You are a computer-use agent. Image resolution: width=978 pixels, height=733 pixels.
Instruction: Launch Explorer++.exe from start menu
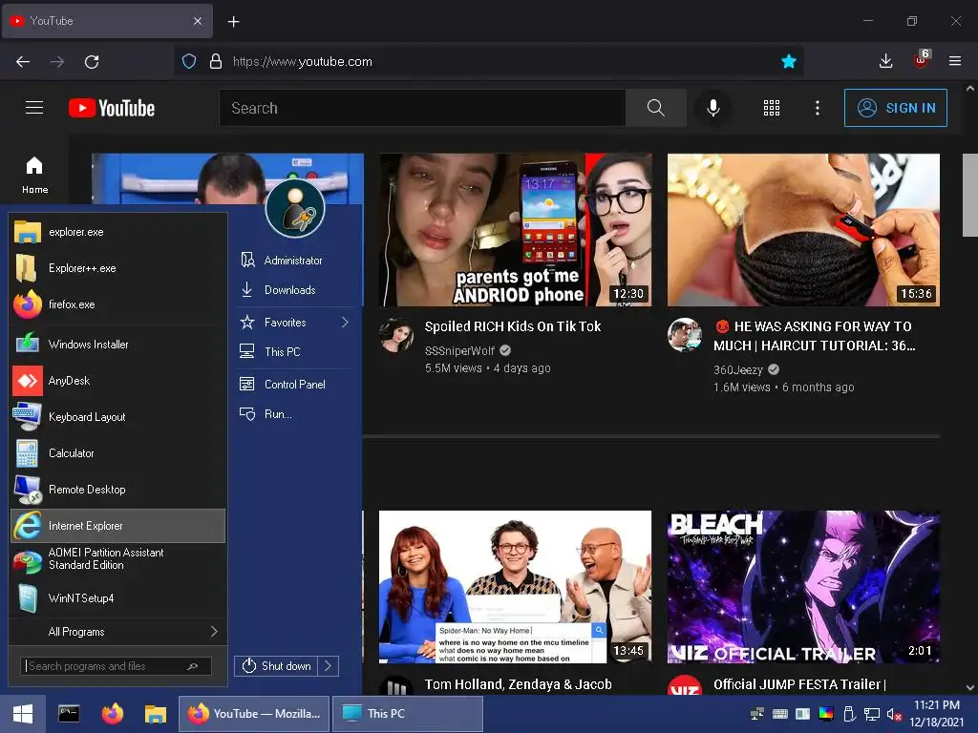[118, 268]
